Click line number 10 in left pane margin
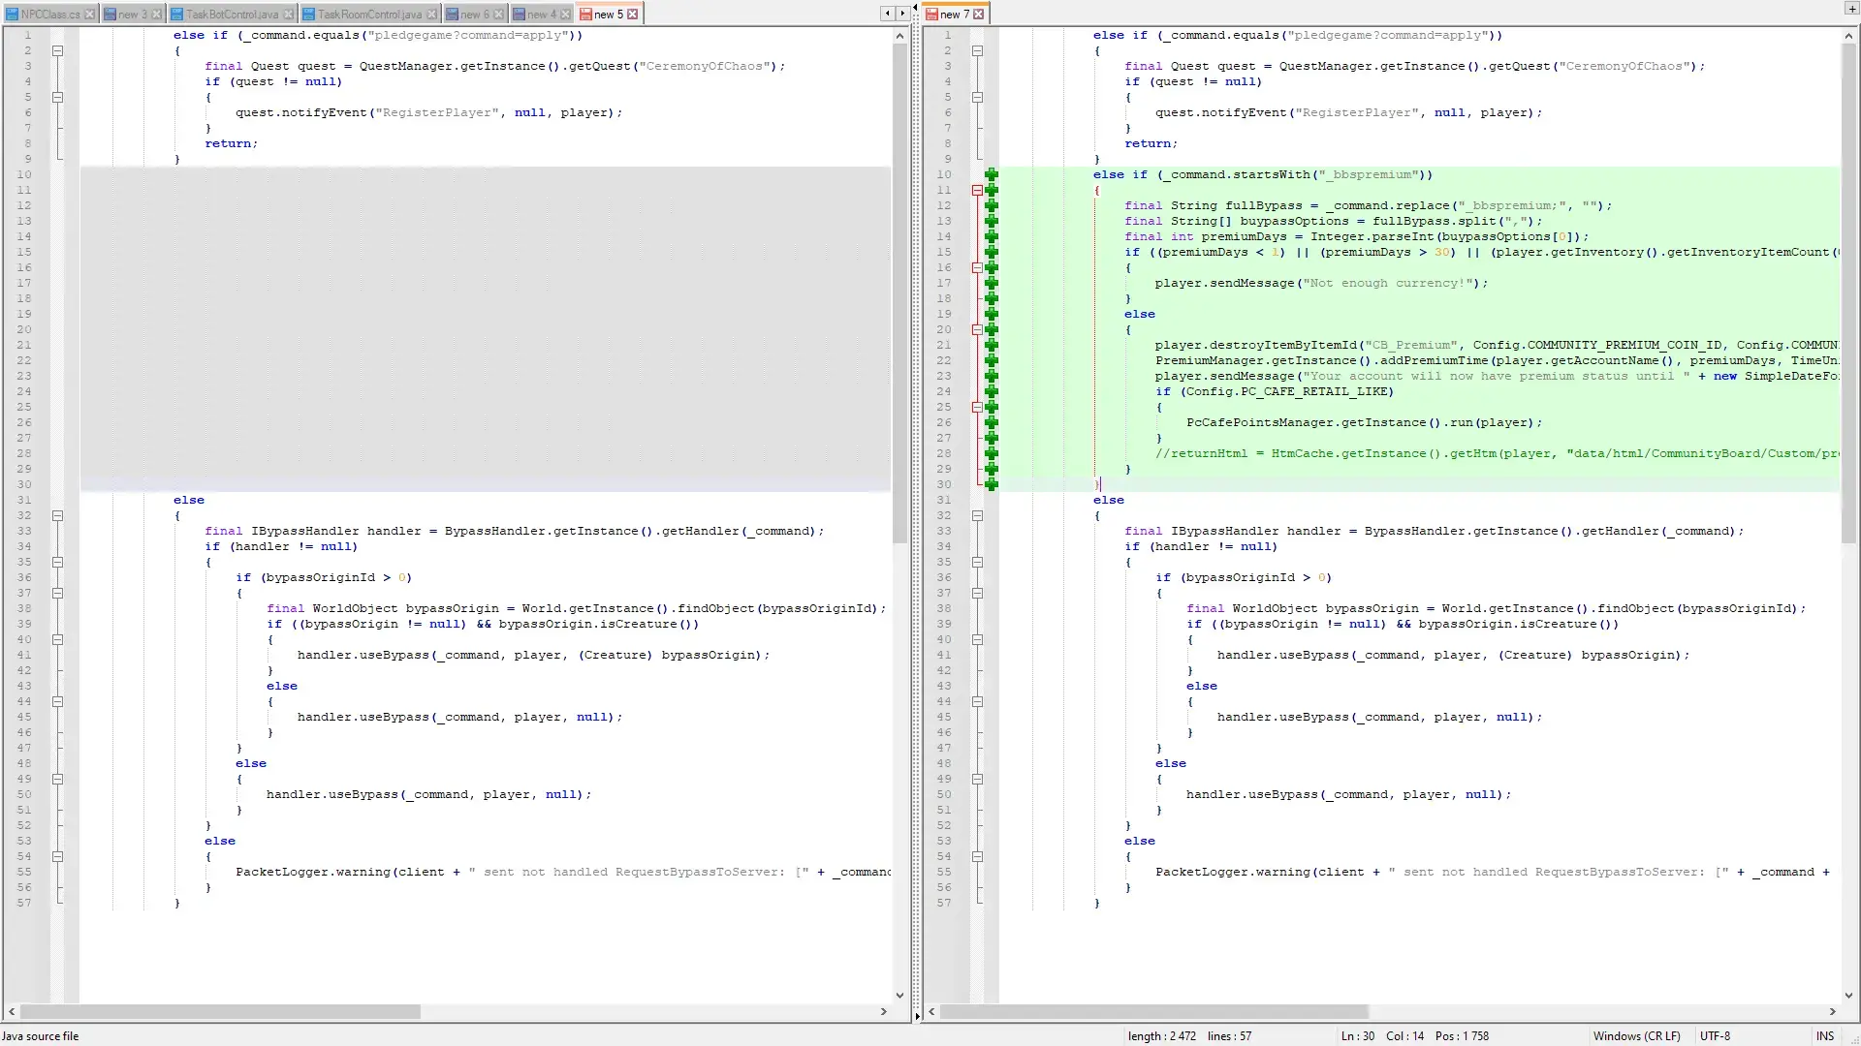Image resolution: width=1861 pixels, height=1046 pixels. point(24,175)
